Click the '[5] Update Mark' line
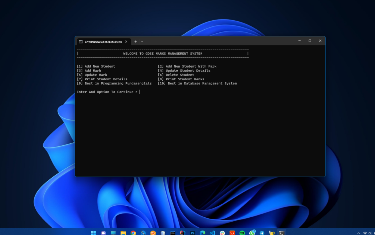375x235 pixels. (92, 75)
